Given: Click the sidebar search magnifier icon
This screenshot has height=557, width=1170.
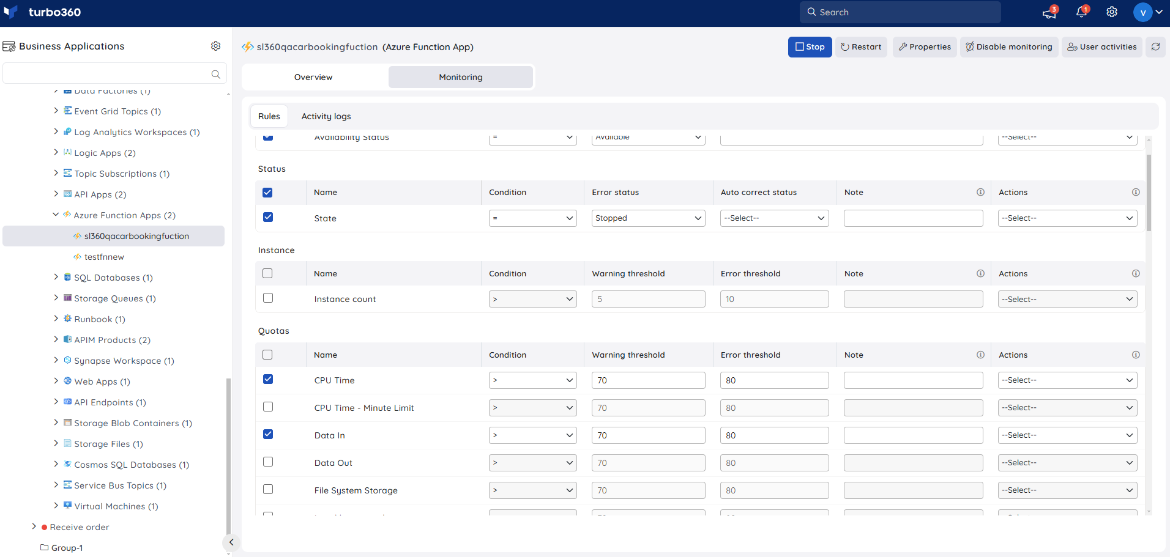Looking at the screenshot, I should [x=215, y=74].
